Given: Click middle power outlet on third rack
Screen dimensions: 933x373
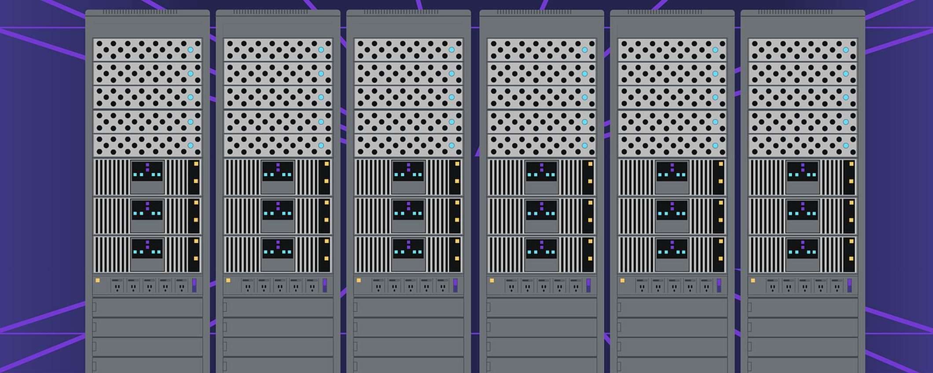Looking at the screenshot, I should pyautogui.click(x=410, y=286).
